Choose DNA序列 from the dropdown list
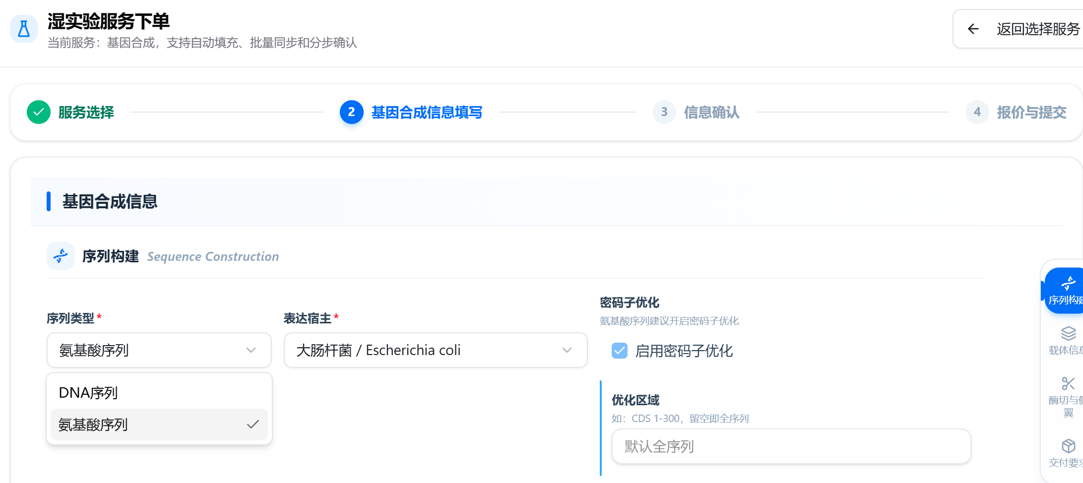Viewport: 1083px width, 483px height. 159,393
